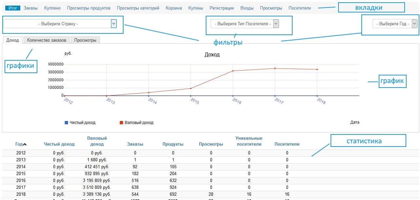The width and height of the screenshot is (420, 200).
Task: Sort by Заказы column header
Action: tap(135, 144)
